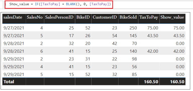This screenshot has width=193, height=91.
Task: Click the TaxToPay column header
Action: click(x=149, y=17)
